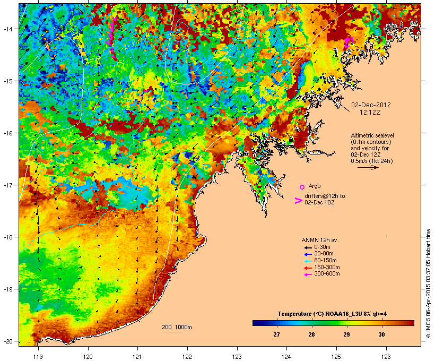
Task: Click colorbar tick label 28
Action: click(311, 334)
